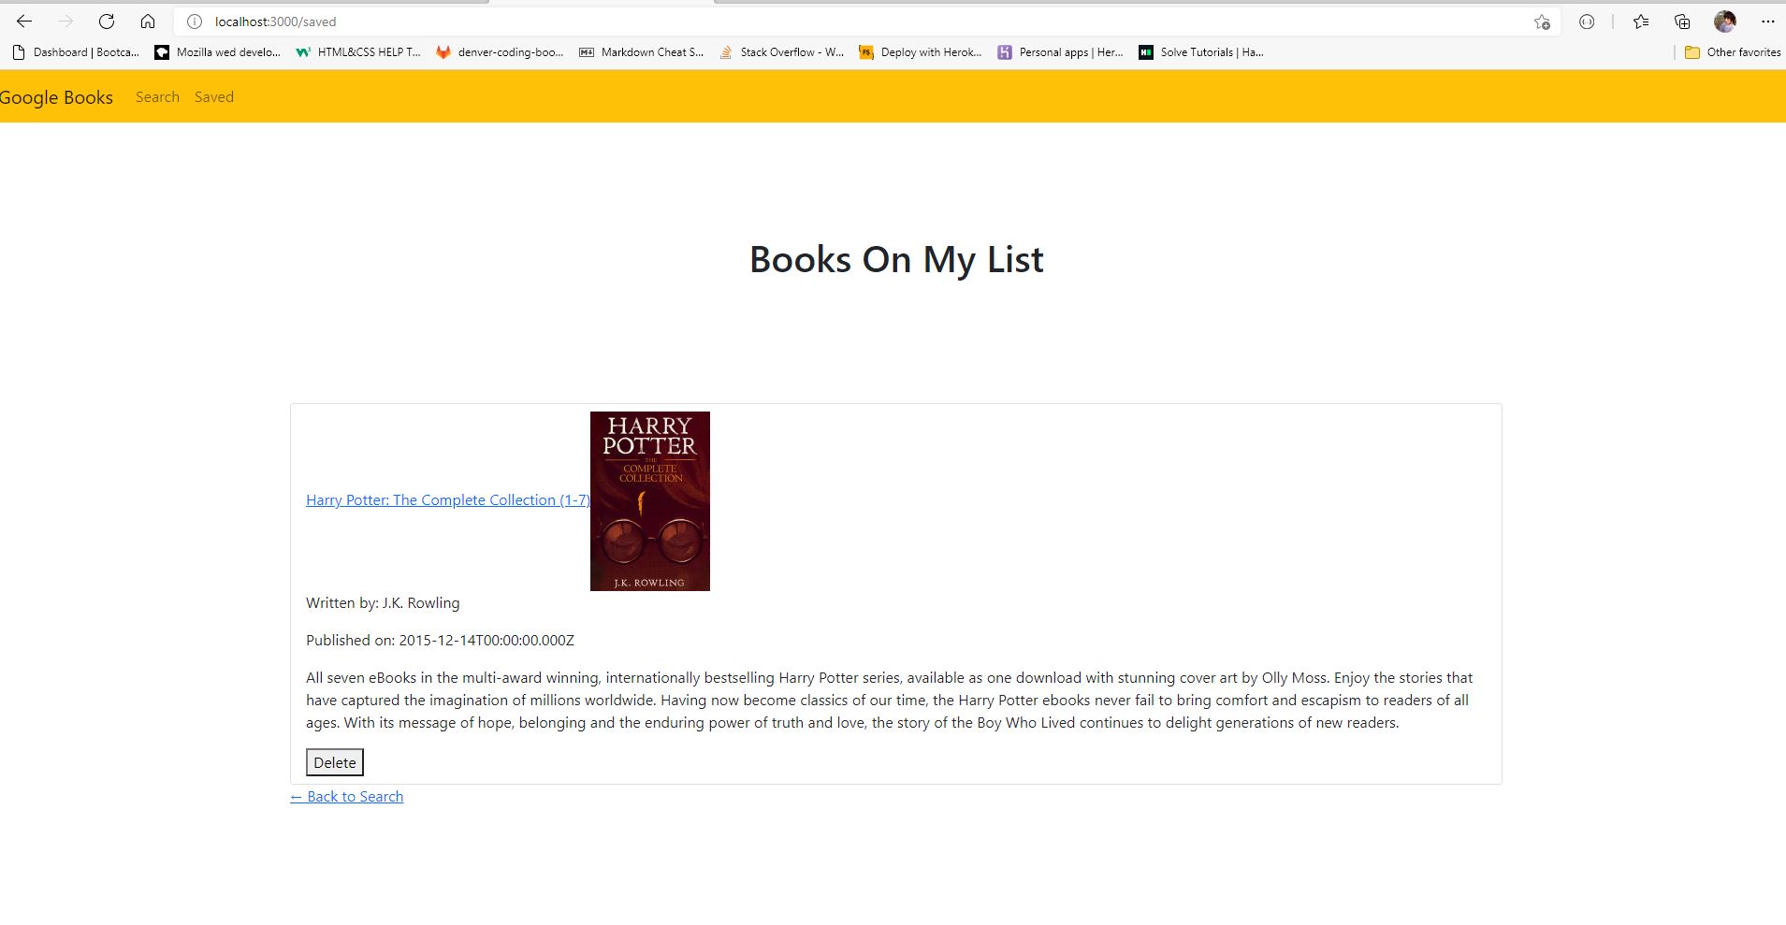Click the Written by: J.K. Rowling text
The height and width of the screenshot is (925, 1786).
click(383, 603)
